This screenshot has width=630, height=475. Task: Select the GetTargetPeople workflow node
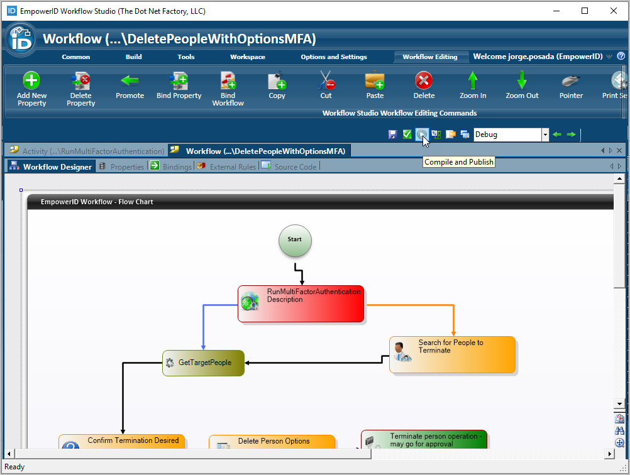[203, 363]
